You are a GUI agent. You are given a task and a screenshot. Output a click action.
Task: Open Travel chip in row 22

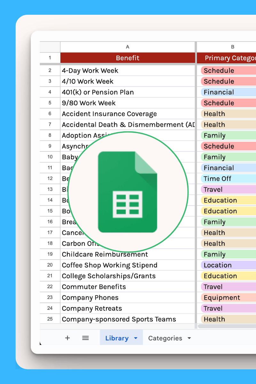[228, 287]
